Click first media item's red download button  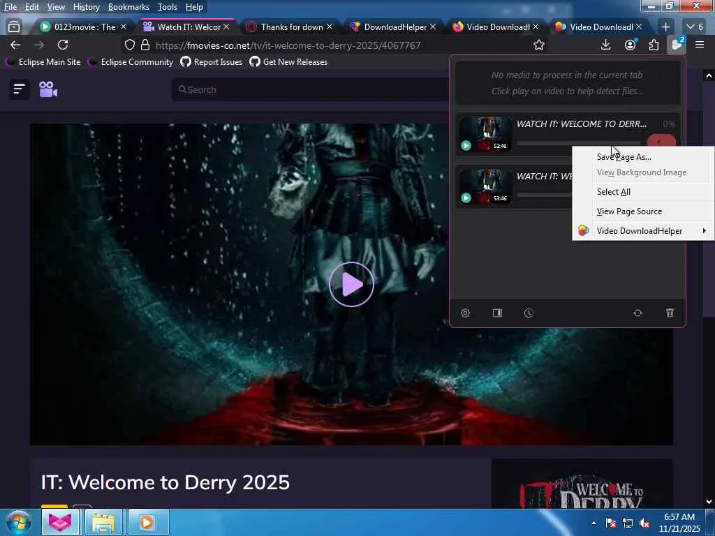(x=661, y=141)
